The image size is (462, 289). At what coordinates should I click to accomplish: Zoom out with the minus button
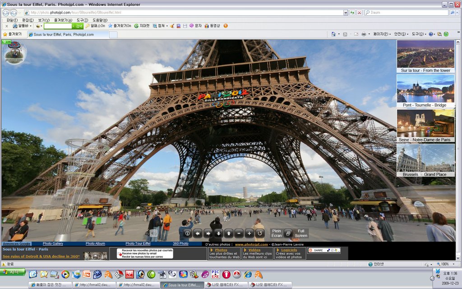coord(239,233)
